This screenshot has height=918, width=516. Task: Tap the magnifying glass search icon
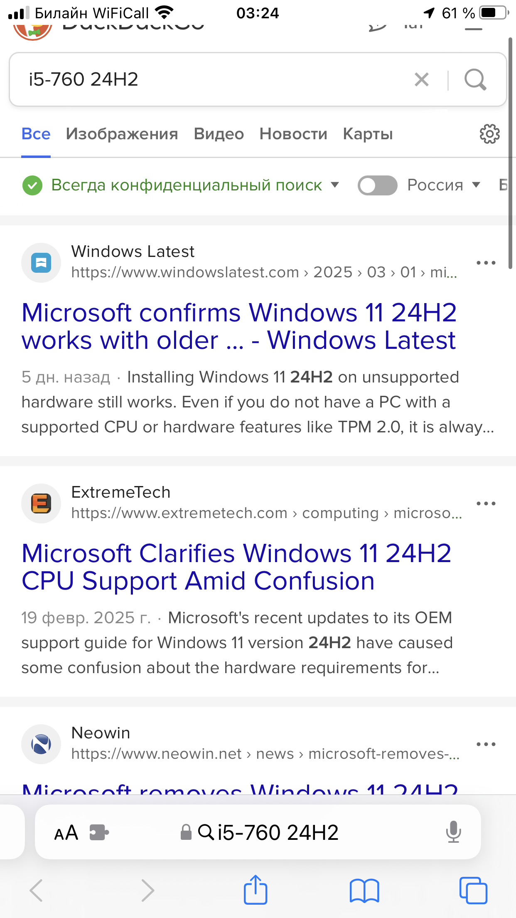point(475,79)
